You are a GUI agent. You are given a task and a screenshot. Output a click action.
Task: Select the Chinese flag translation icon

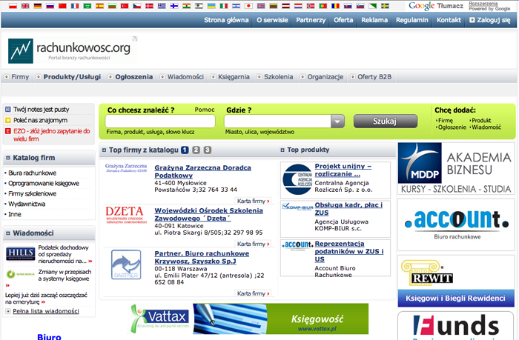62,6
